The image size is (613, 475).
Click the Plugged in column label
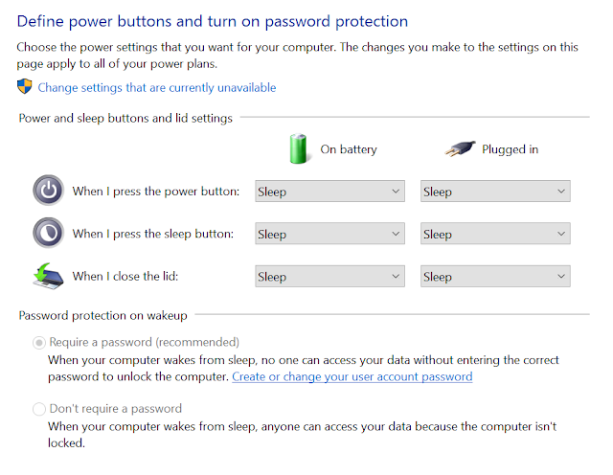tap(510, 149)
